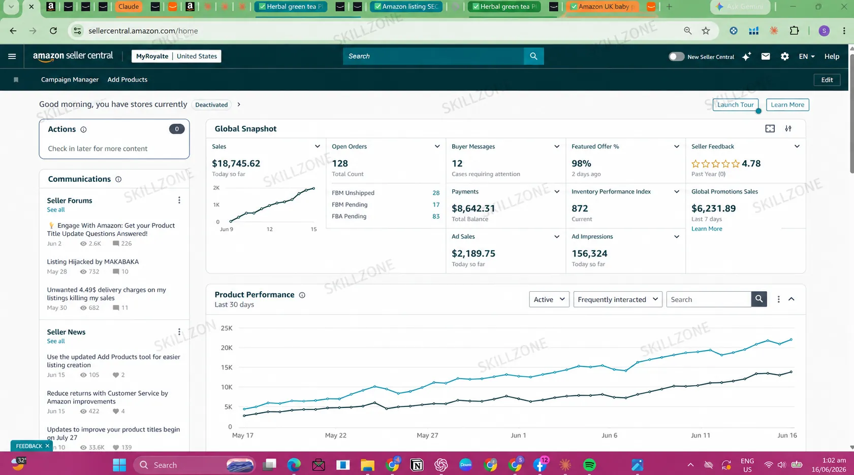This screenshot has width=854, height=475.
Task: Click See all under Seller News
Action: tap(56, 341)
